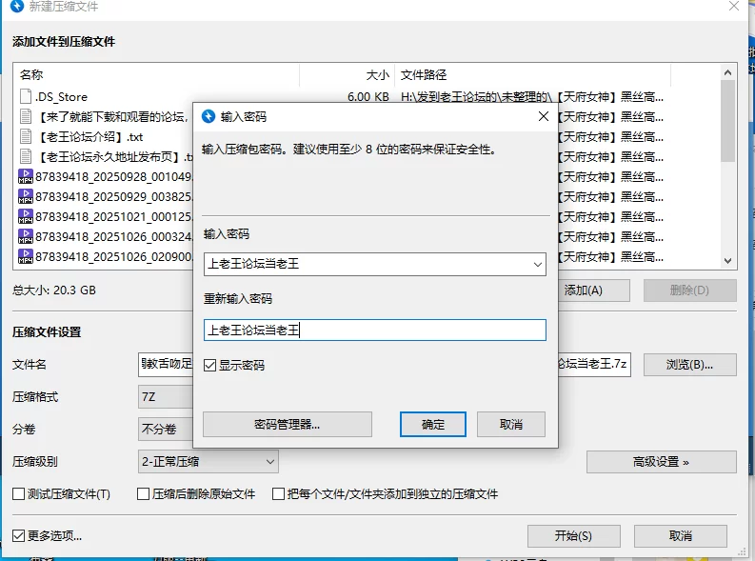The image size is (755, 561).
Task: Click MP4 icon of 87839418_20250929_003825
Action: (x=26, y=196)
